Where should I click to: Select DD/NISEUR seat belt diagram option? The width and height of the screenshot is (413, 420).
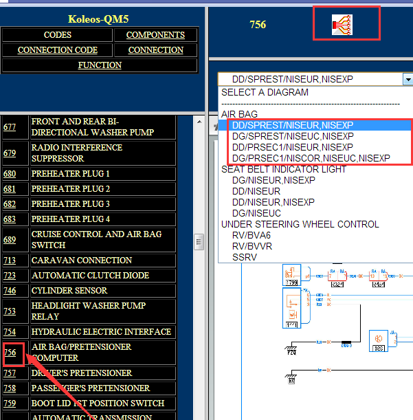256,191
